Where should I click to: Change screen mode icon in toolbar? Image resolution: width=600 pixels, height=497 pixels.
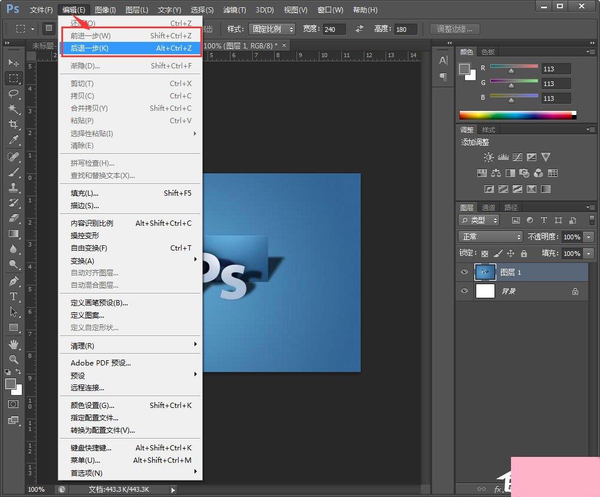[13, 420]
